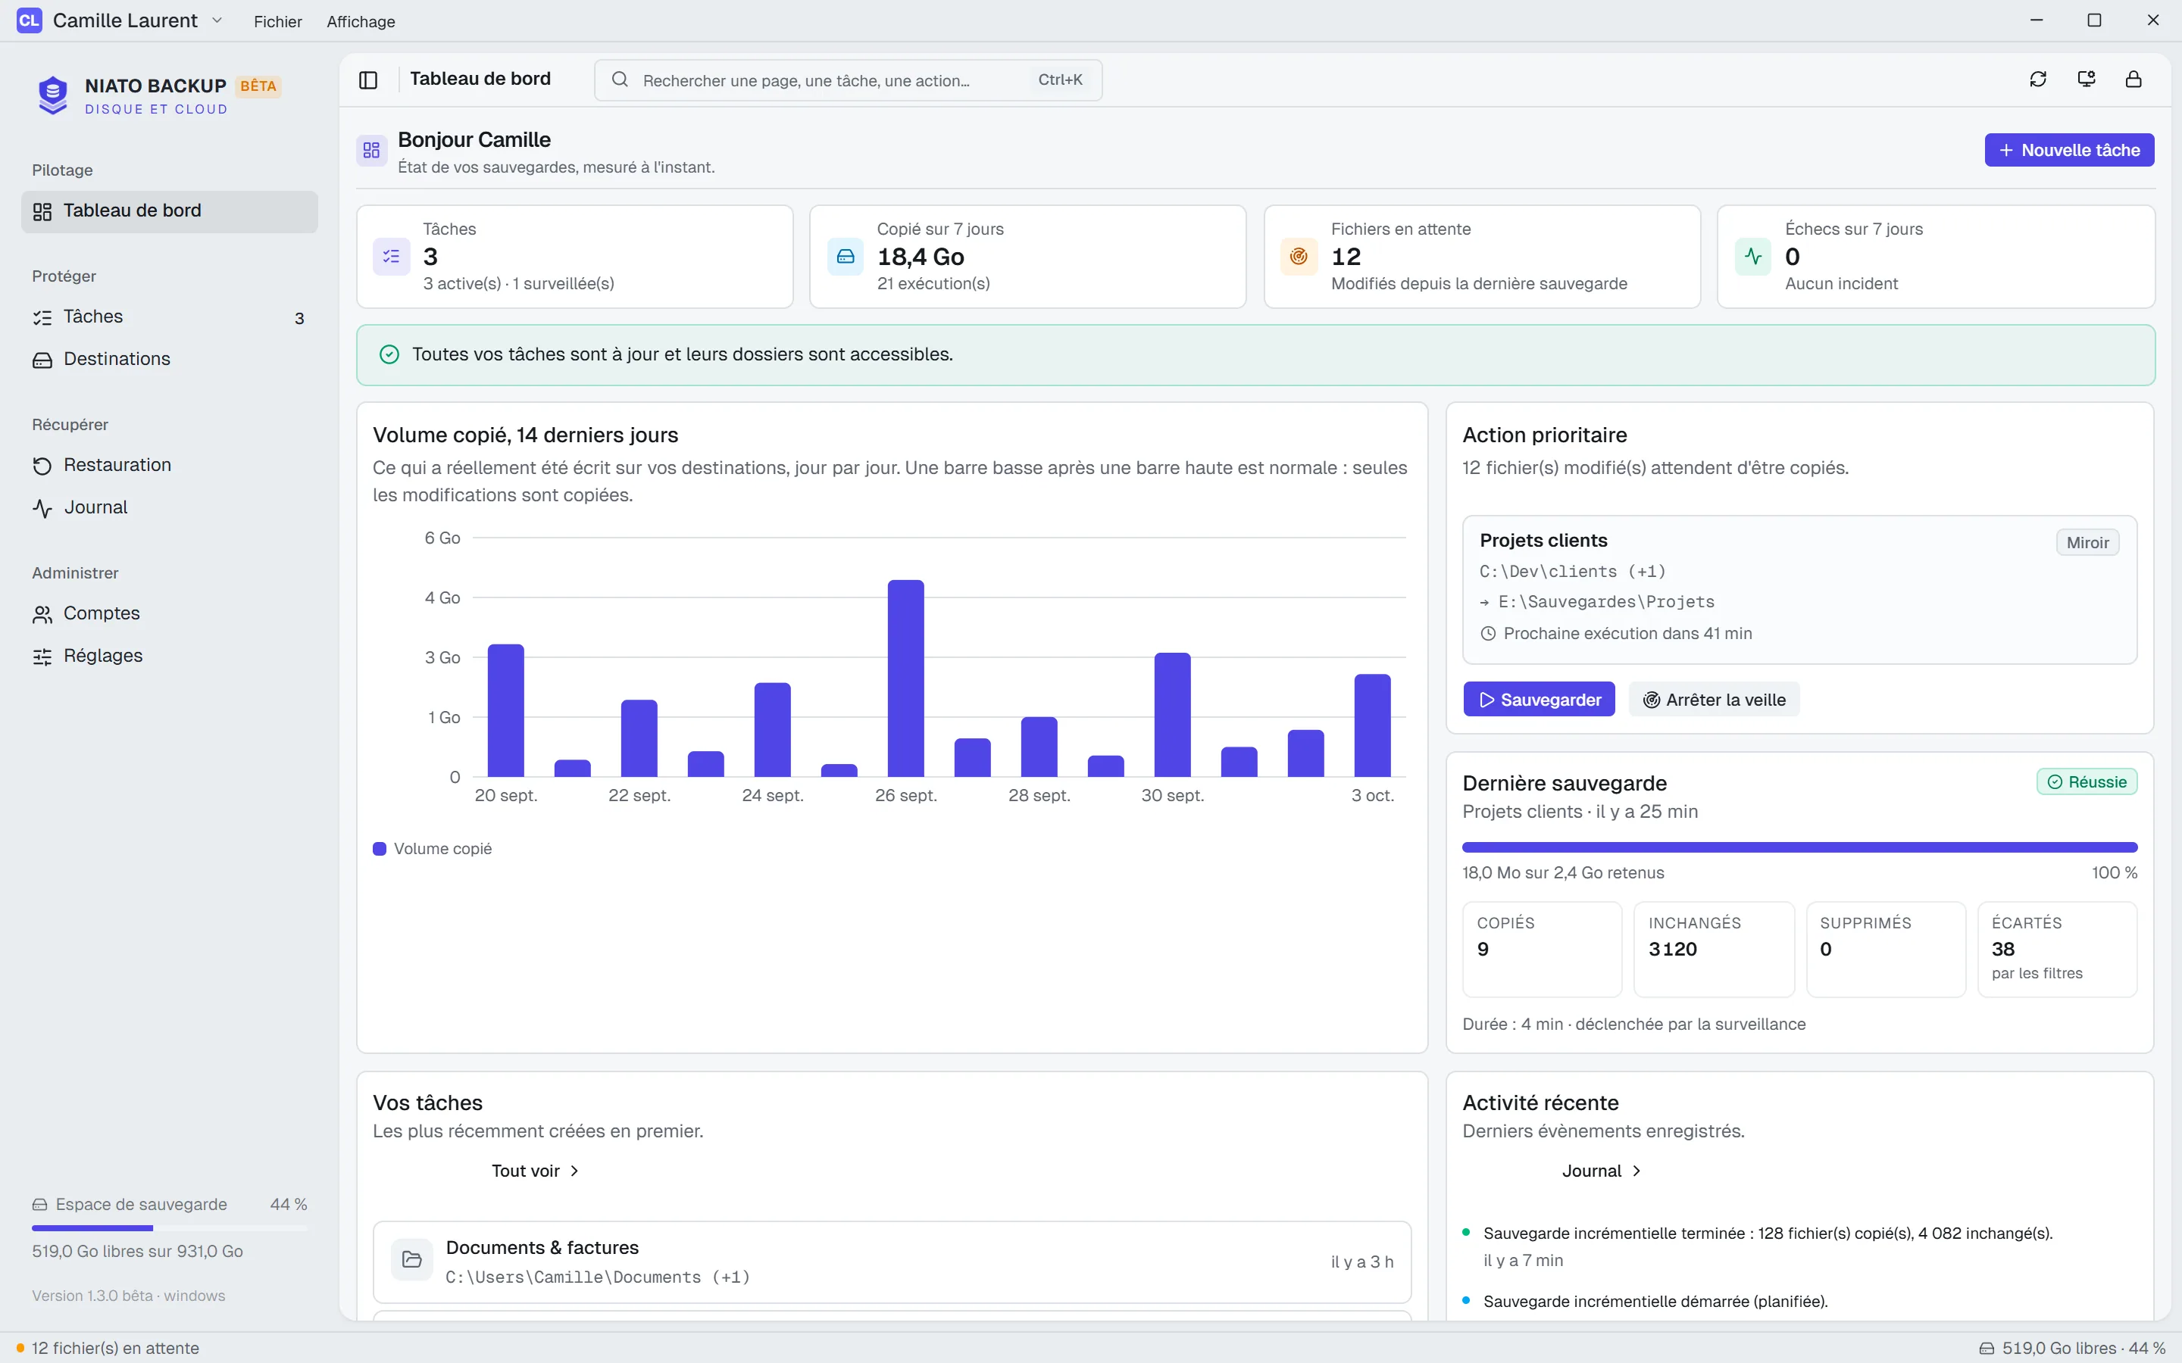The image size is (2182, 1363).
Task: Open the Documents & factures task row
Action: pos(892,1262)
